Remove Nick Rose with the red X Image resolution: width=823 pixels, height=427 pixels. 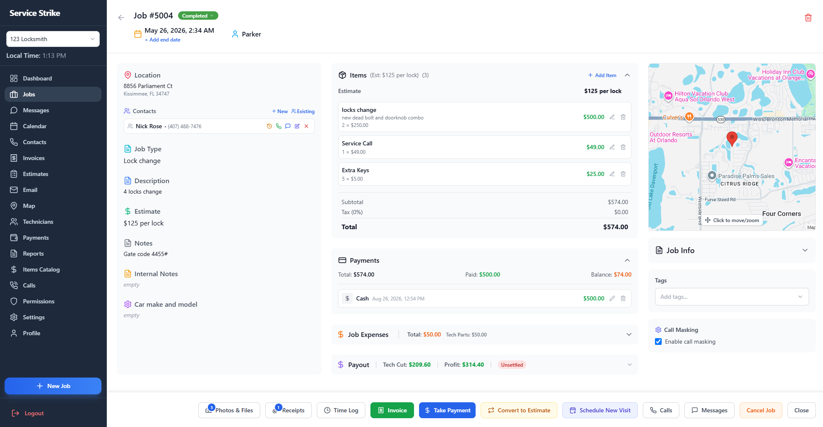point(306,126)
